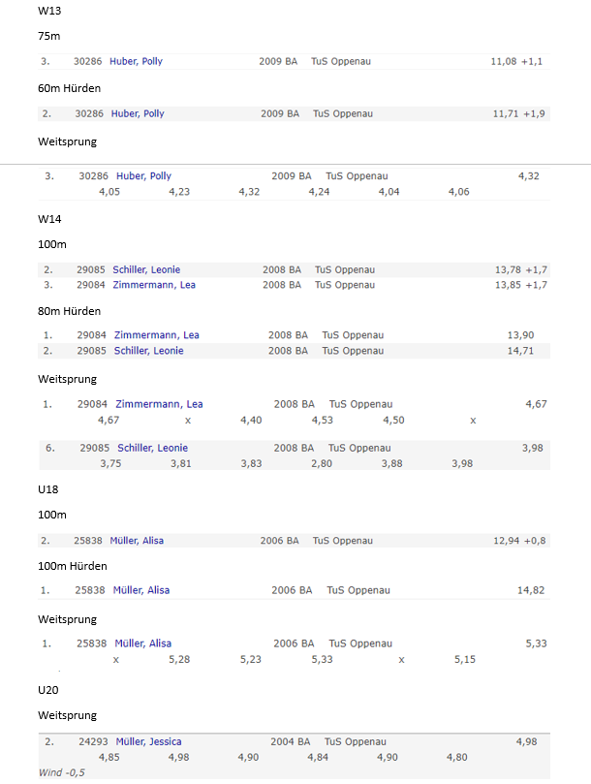
Task: Click the 11,08 +1,1 result time
Action: pos(516,61)
